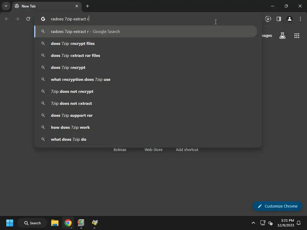Open the profile avatar icon
Image resolution: width=307 pixels, height=230 pixels.
point(290,19)
